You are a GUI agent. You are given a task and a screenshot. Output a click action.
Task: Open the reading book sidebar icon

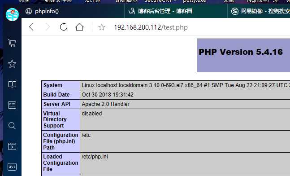12,84
